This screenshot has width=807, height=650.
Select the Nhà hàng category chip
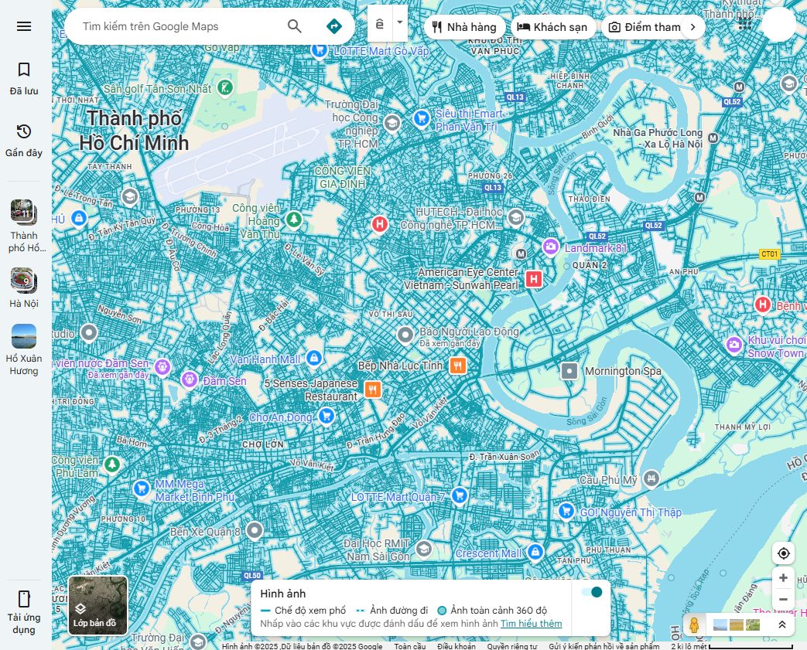point(464,27)
